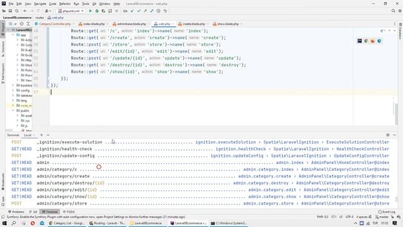This screenshot has height=227, width=403.
Task: Open Git tool window button
Action: pyautogui.click(x=33, y=212)
